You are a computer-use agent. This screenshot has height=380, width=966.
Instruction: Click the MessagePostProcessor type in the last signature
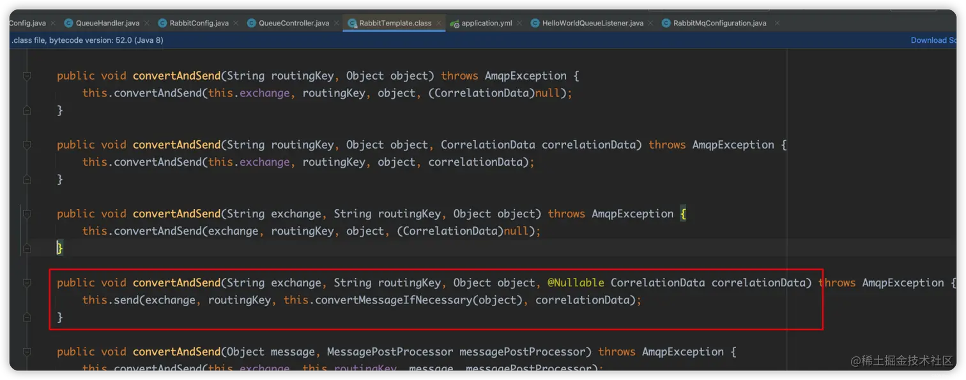390,351
